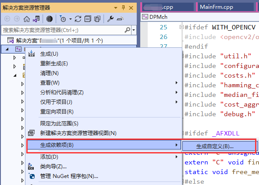This screenshot has width=259, height=185.
Task: Click the Show All Files icon
Action: click(x=97, y=19)
